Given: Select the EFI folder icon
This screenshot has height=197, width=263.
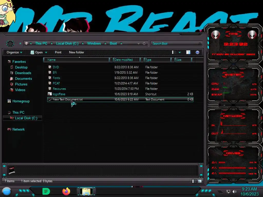Looking at the screenshot, I should (50, 72).
